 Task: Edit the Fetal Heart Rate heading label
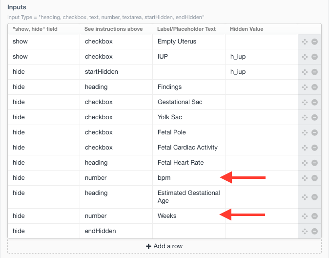[189, 163]
